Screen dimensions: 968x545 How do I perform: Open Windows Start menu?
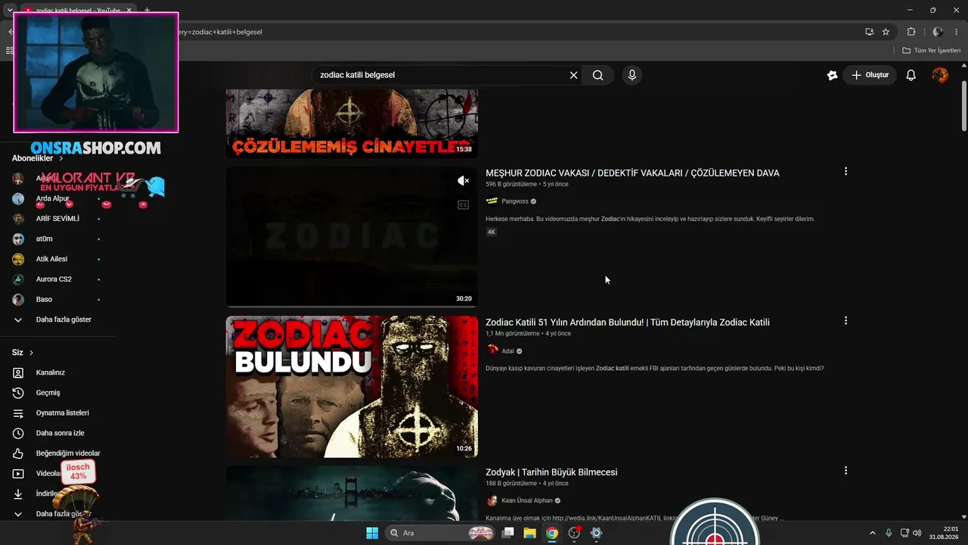coord(372,533)
